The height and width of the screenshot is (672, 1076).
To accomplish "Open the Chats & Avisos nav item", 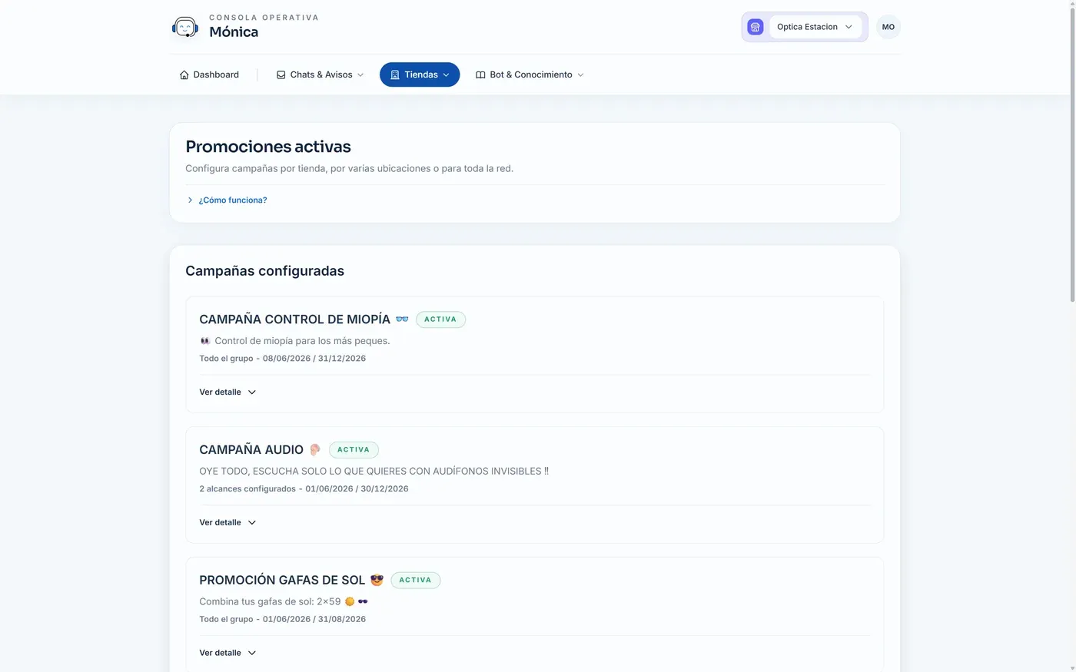I will tap(320, 74).
